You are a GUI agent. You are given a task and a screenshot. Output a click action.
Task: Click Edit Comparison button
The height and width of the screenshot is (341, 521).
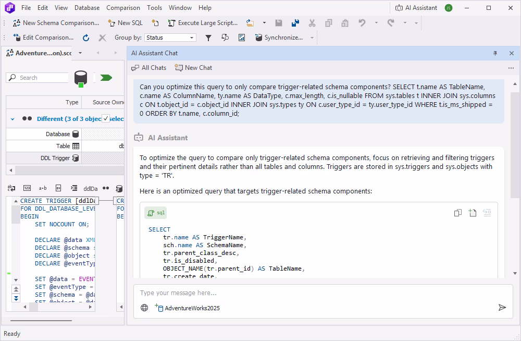43,38
